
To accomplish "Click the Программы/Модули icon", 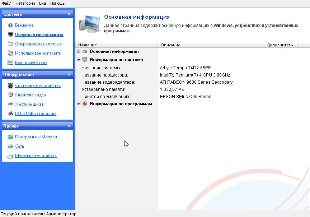I will 10,137.
